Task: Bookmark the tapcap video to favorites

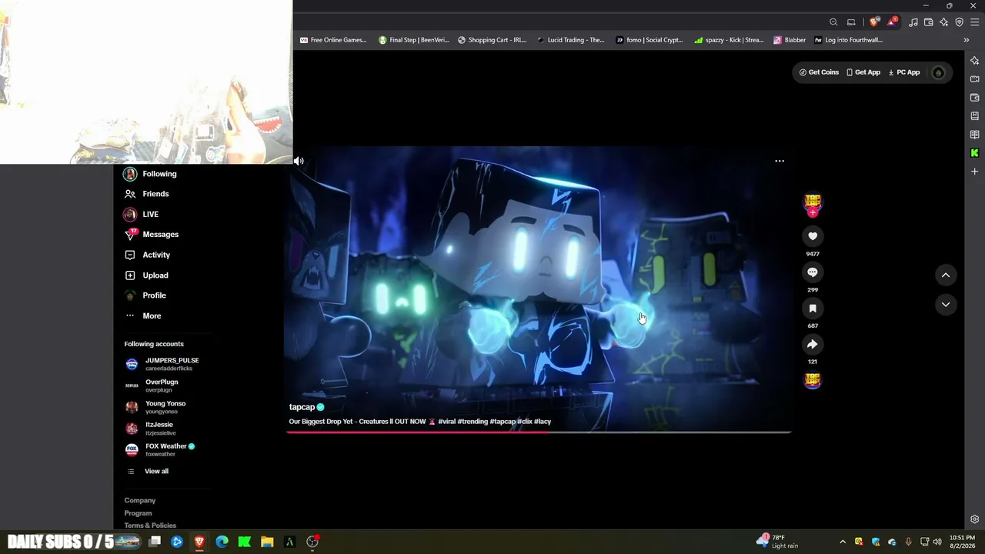Action: (813, 309)
